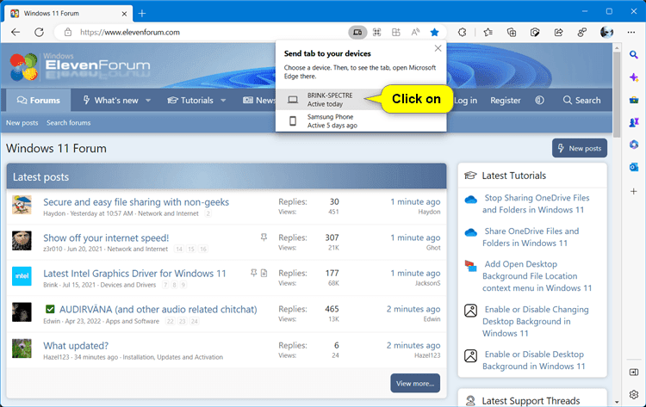
Task: Open Browser essentials heart icon
Action: point(535,32)
